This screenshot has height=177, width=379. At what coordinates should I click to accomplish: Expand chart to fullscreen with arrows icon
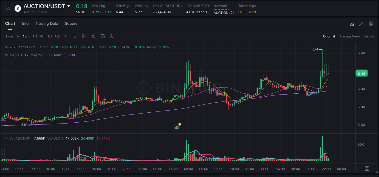point(361,24)
